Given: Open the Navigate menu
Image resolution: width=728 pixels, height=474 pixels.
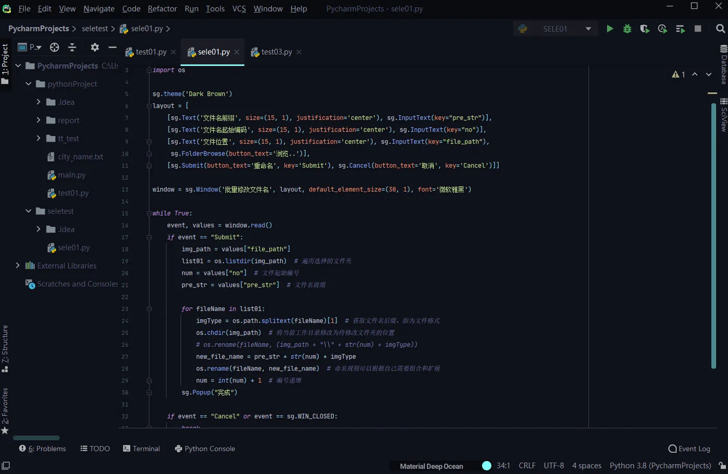Looking at the screenshot, I should coord(99,9).
